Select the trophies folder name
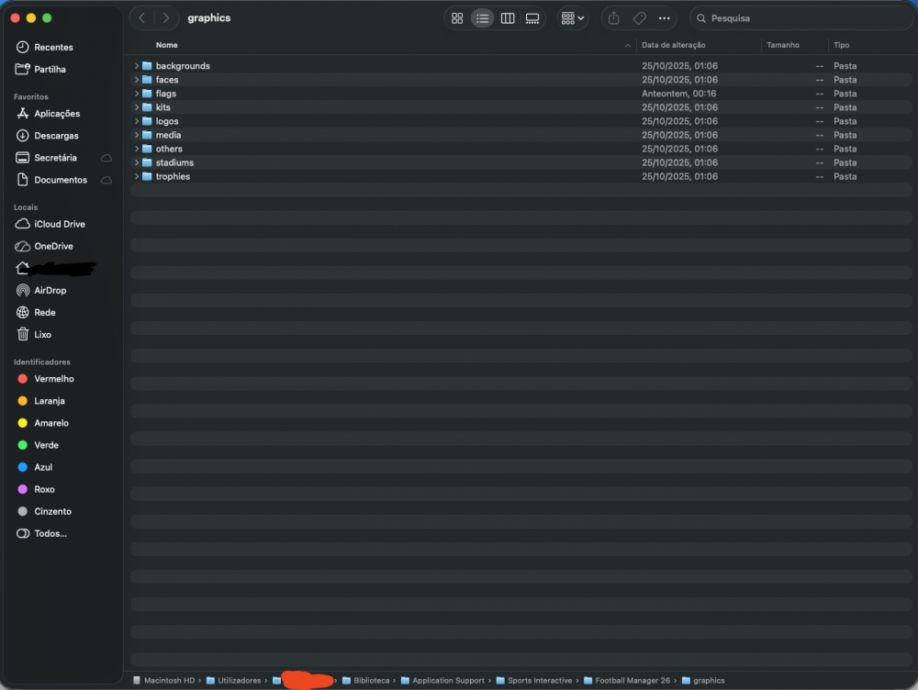The width and height of the screenshot is (918, 690). tap(173, 176)
